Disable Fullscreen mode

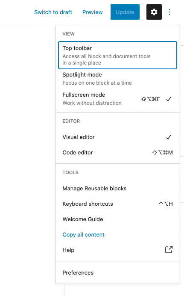coord(117,99)
